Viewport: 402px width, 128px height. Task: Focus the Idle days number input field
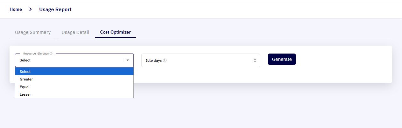point(201,60)
